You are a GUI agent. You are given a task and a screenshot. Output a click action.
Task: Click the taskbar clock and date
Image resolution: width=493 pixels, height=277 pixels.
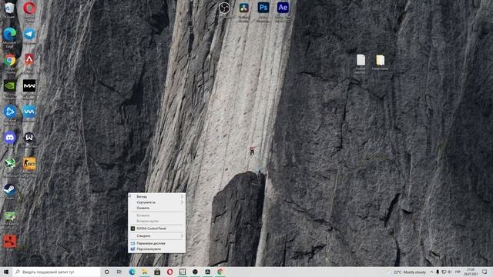471,272
